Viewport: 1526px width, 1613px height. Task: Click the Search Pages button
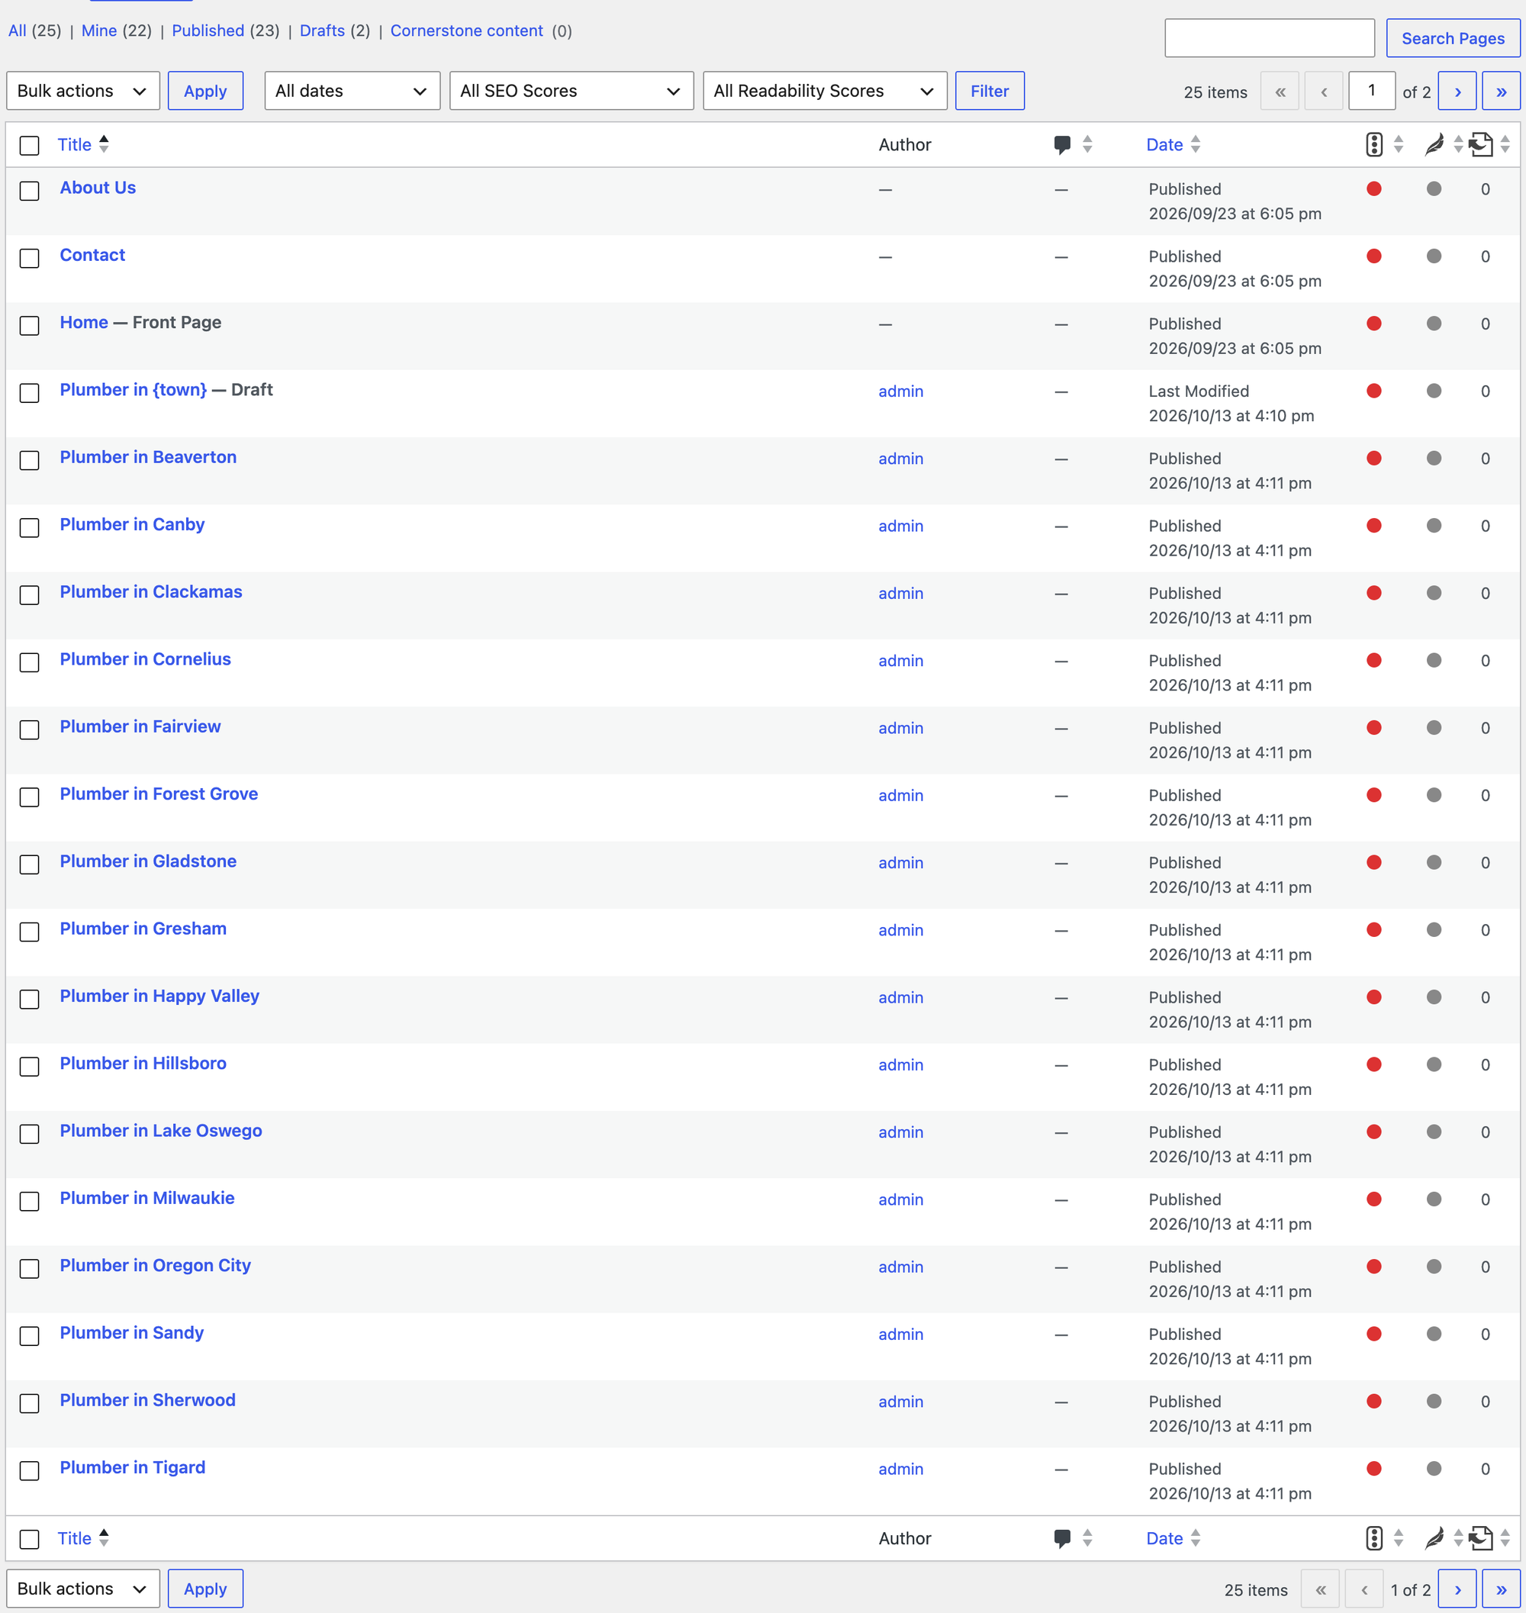tap(1453, 38)
